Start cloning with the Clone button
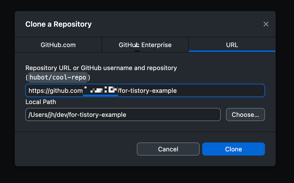This screenshot has height=183, width=294. click(x=233, y=149)
